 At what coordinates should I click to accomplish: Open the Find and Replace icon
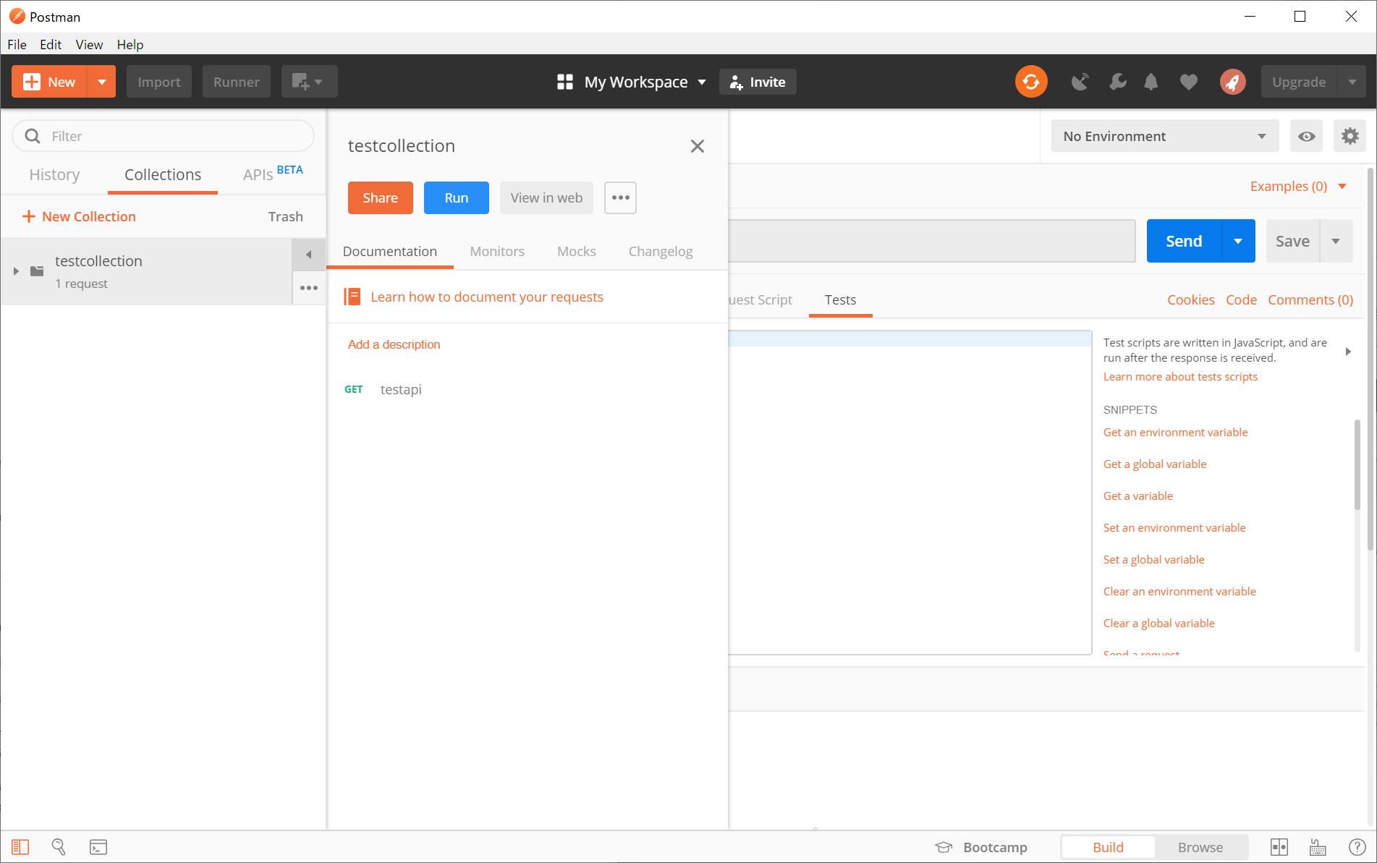point(59,846)
